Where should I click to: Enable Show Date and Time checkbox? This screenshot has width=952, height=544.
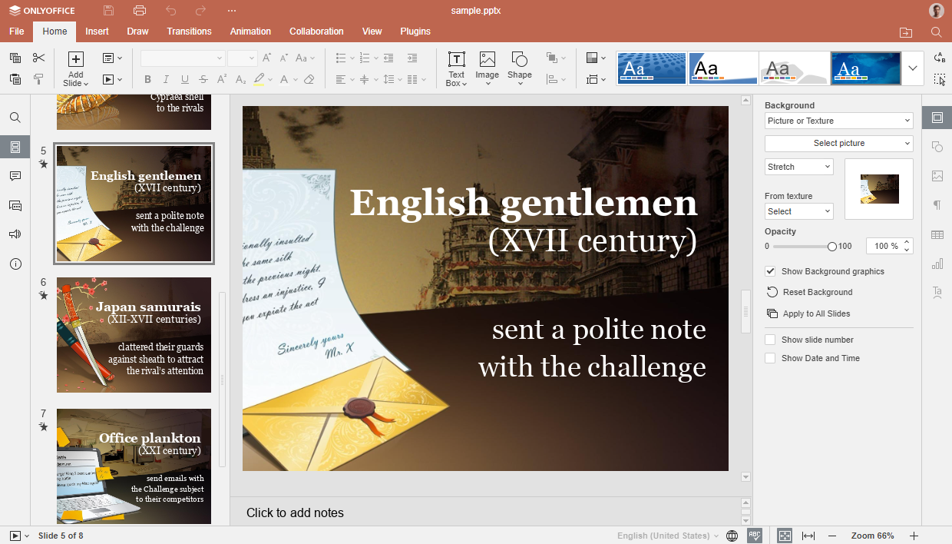(770, 358)
